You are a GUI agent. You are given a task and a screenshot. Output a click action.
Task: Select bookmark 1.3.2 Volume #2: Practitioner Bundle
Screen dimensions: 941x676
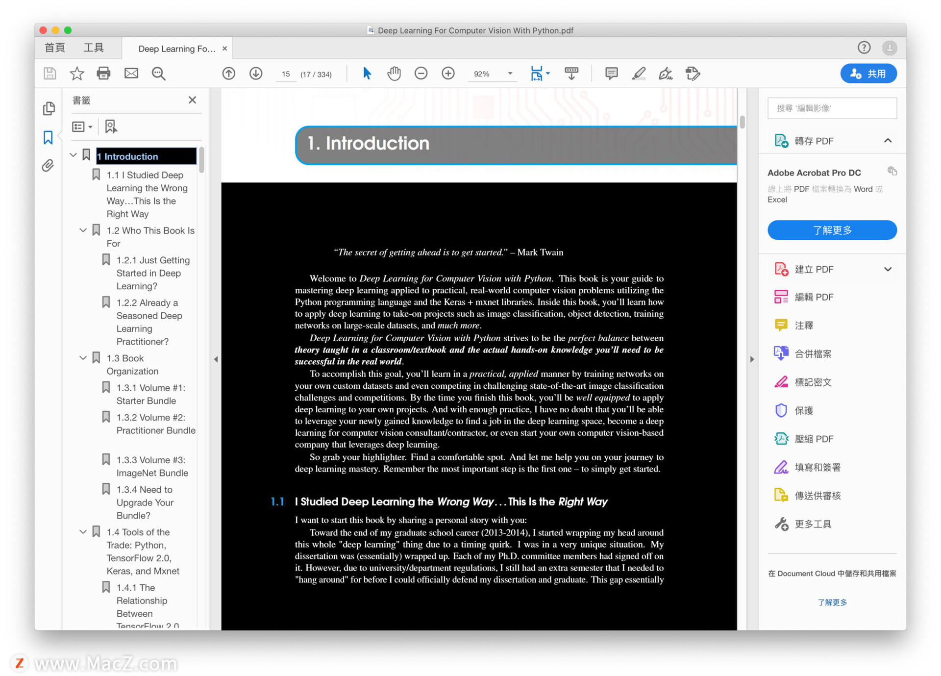(156, 424)
